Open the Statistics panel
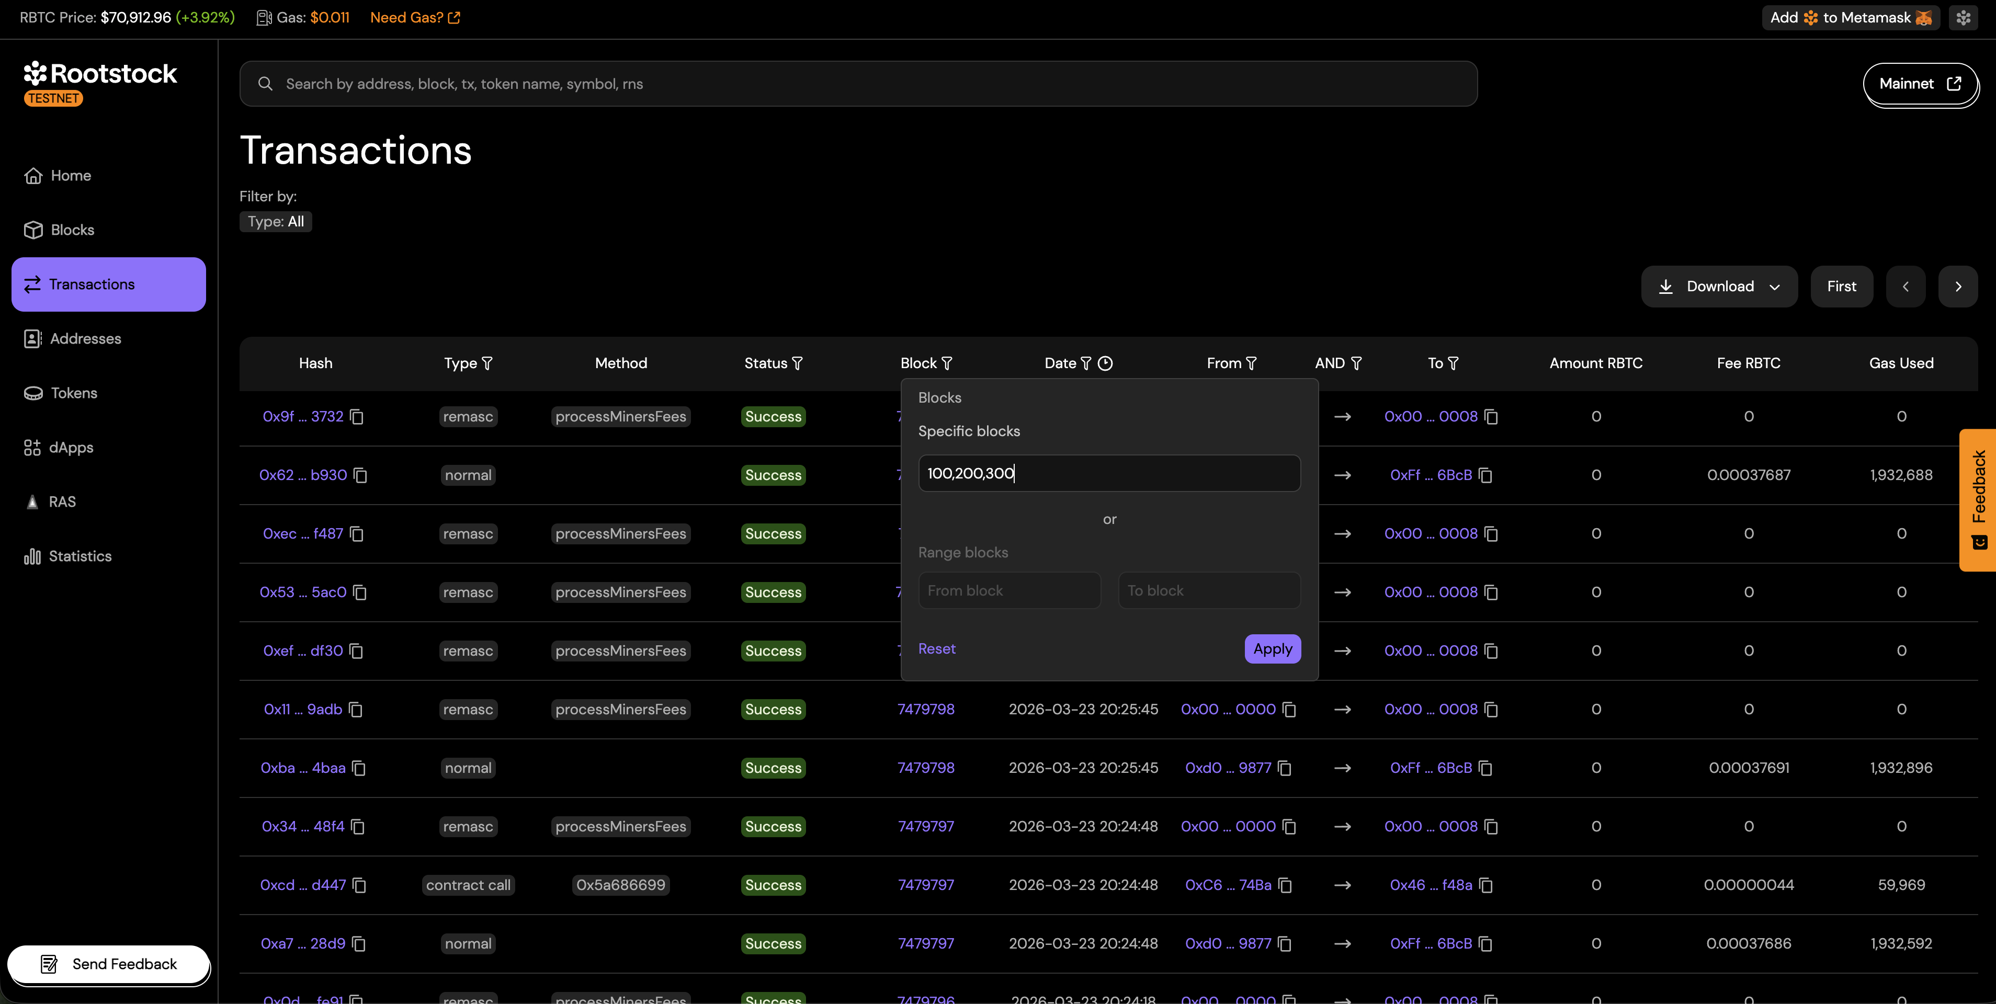This screenshot has height=1004, width=1996. click(32, 556)
